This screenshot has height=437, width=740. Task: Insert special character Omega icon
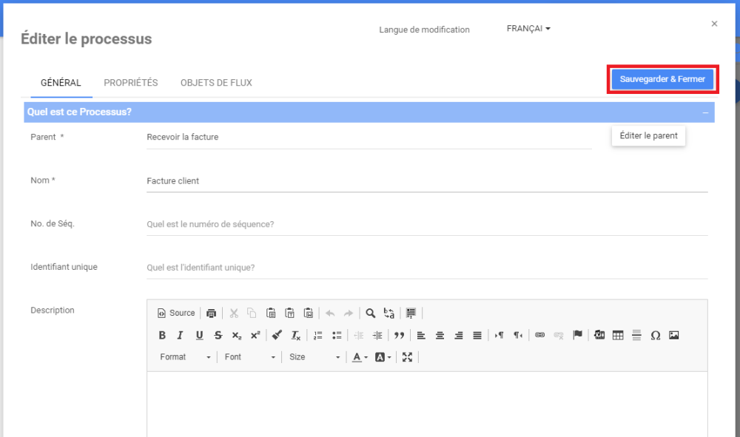(x=655, y=335)
